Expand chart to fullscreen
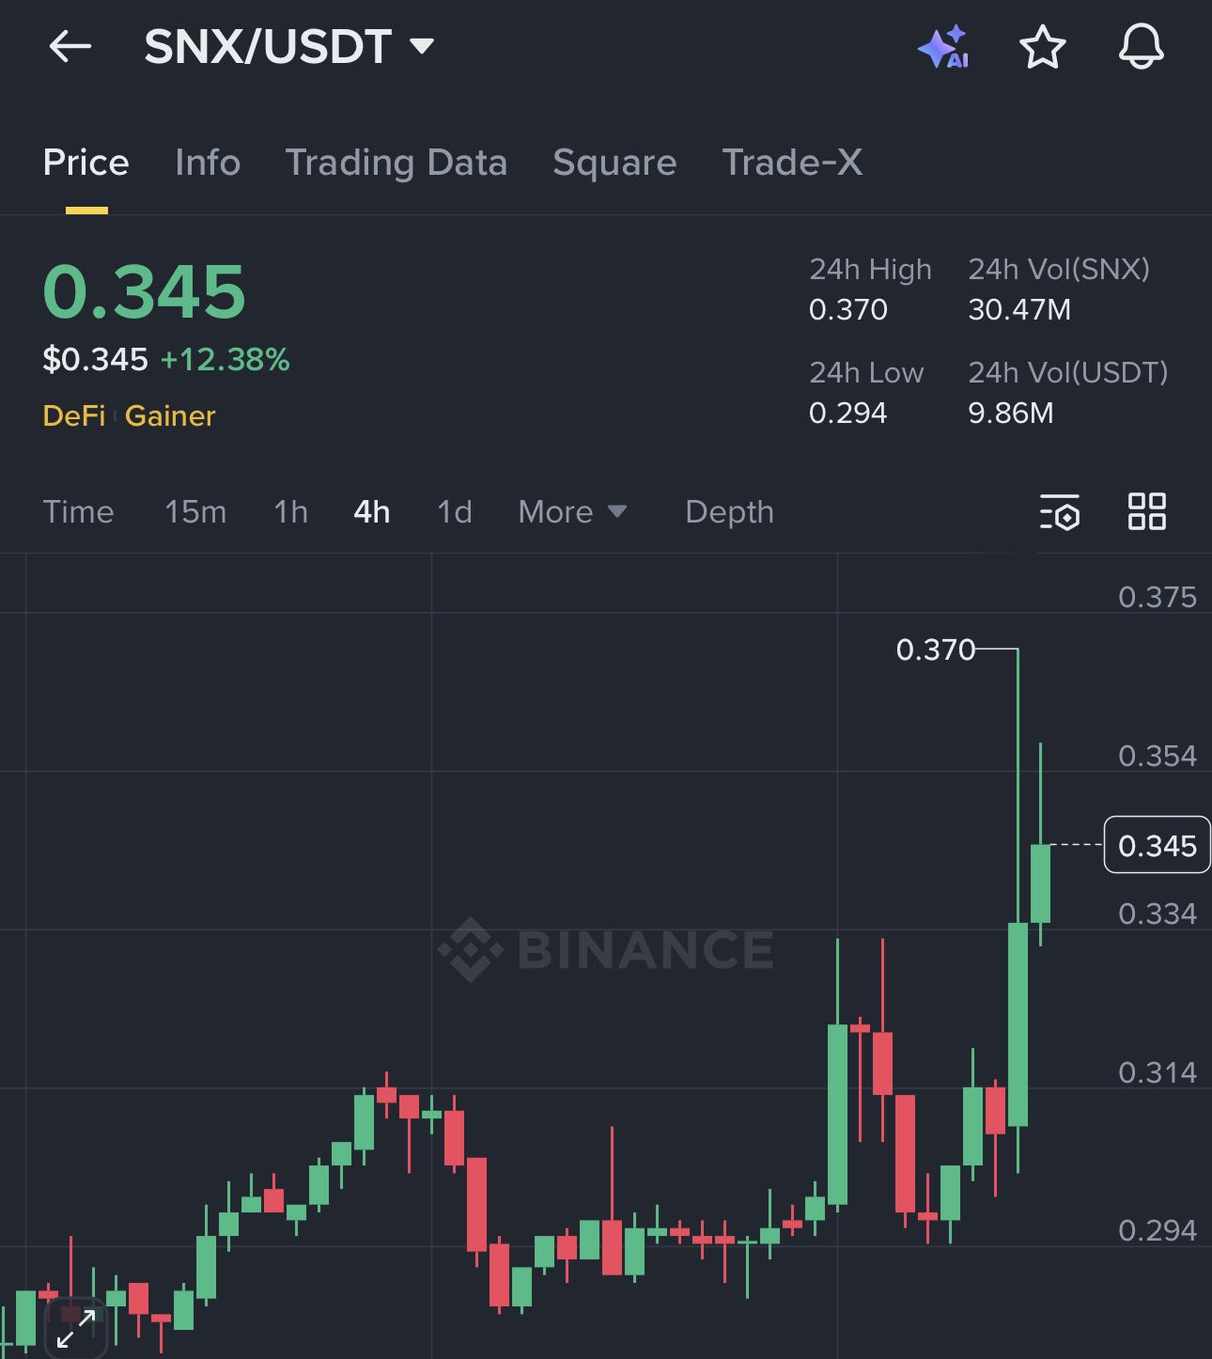This screenshot has height=1359, width=1212. coord(75,1328)
